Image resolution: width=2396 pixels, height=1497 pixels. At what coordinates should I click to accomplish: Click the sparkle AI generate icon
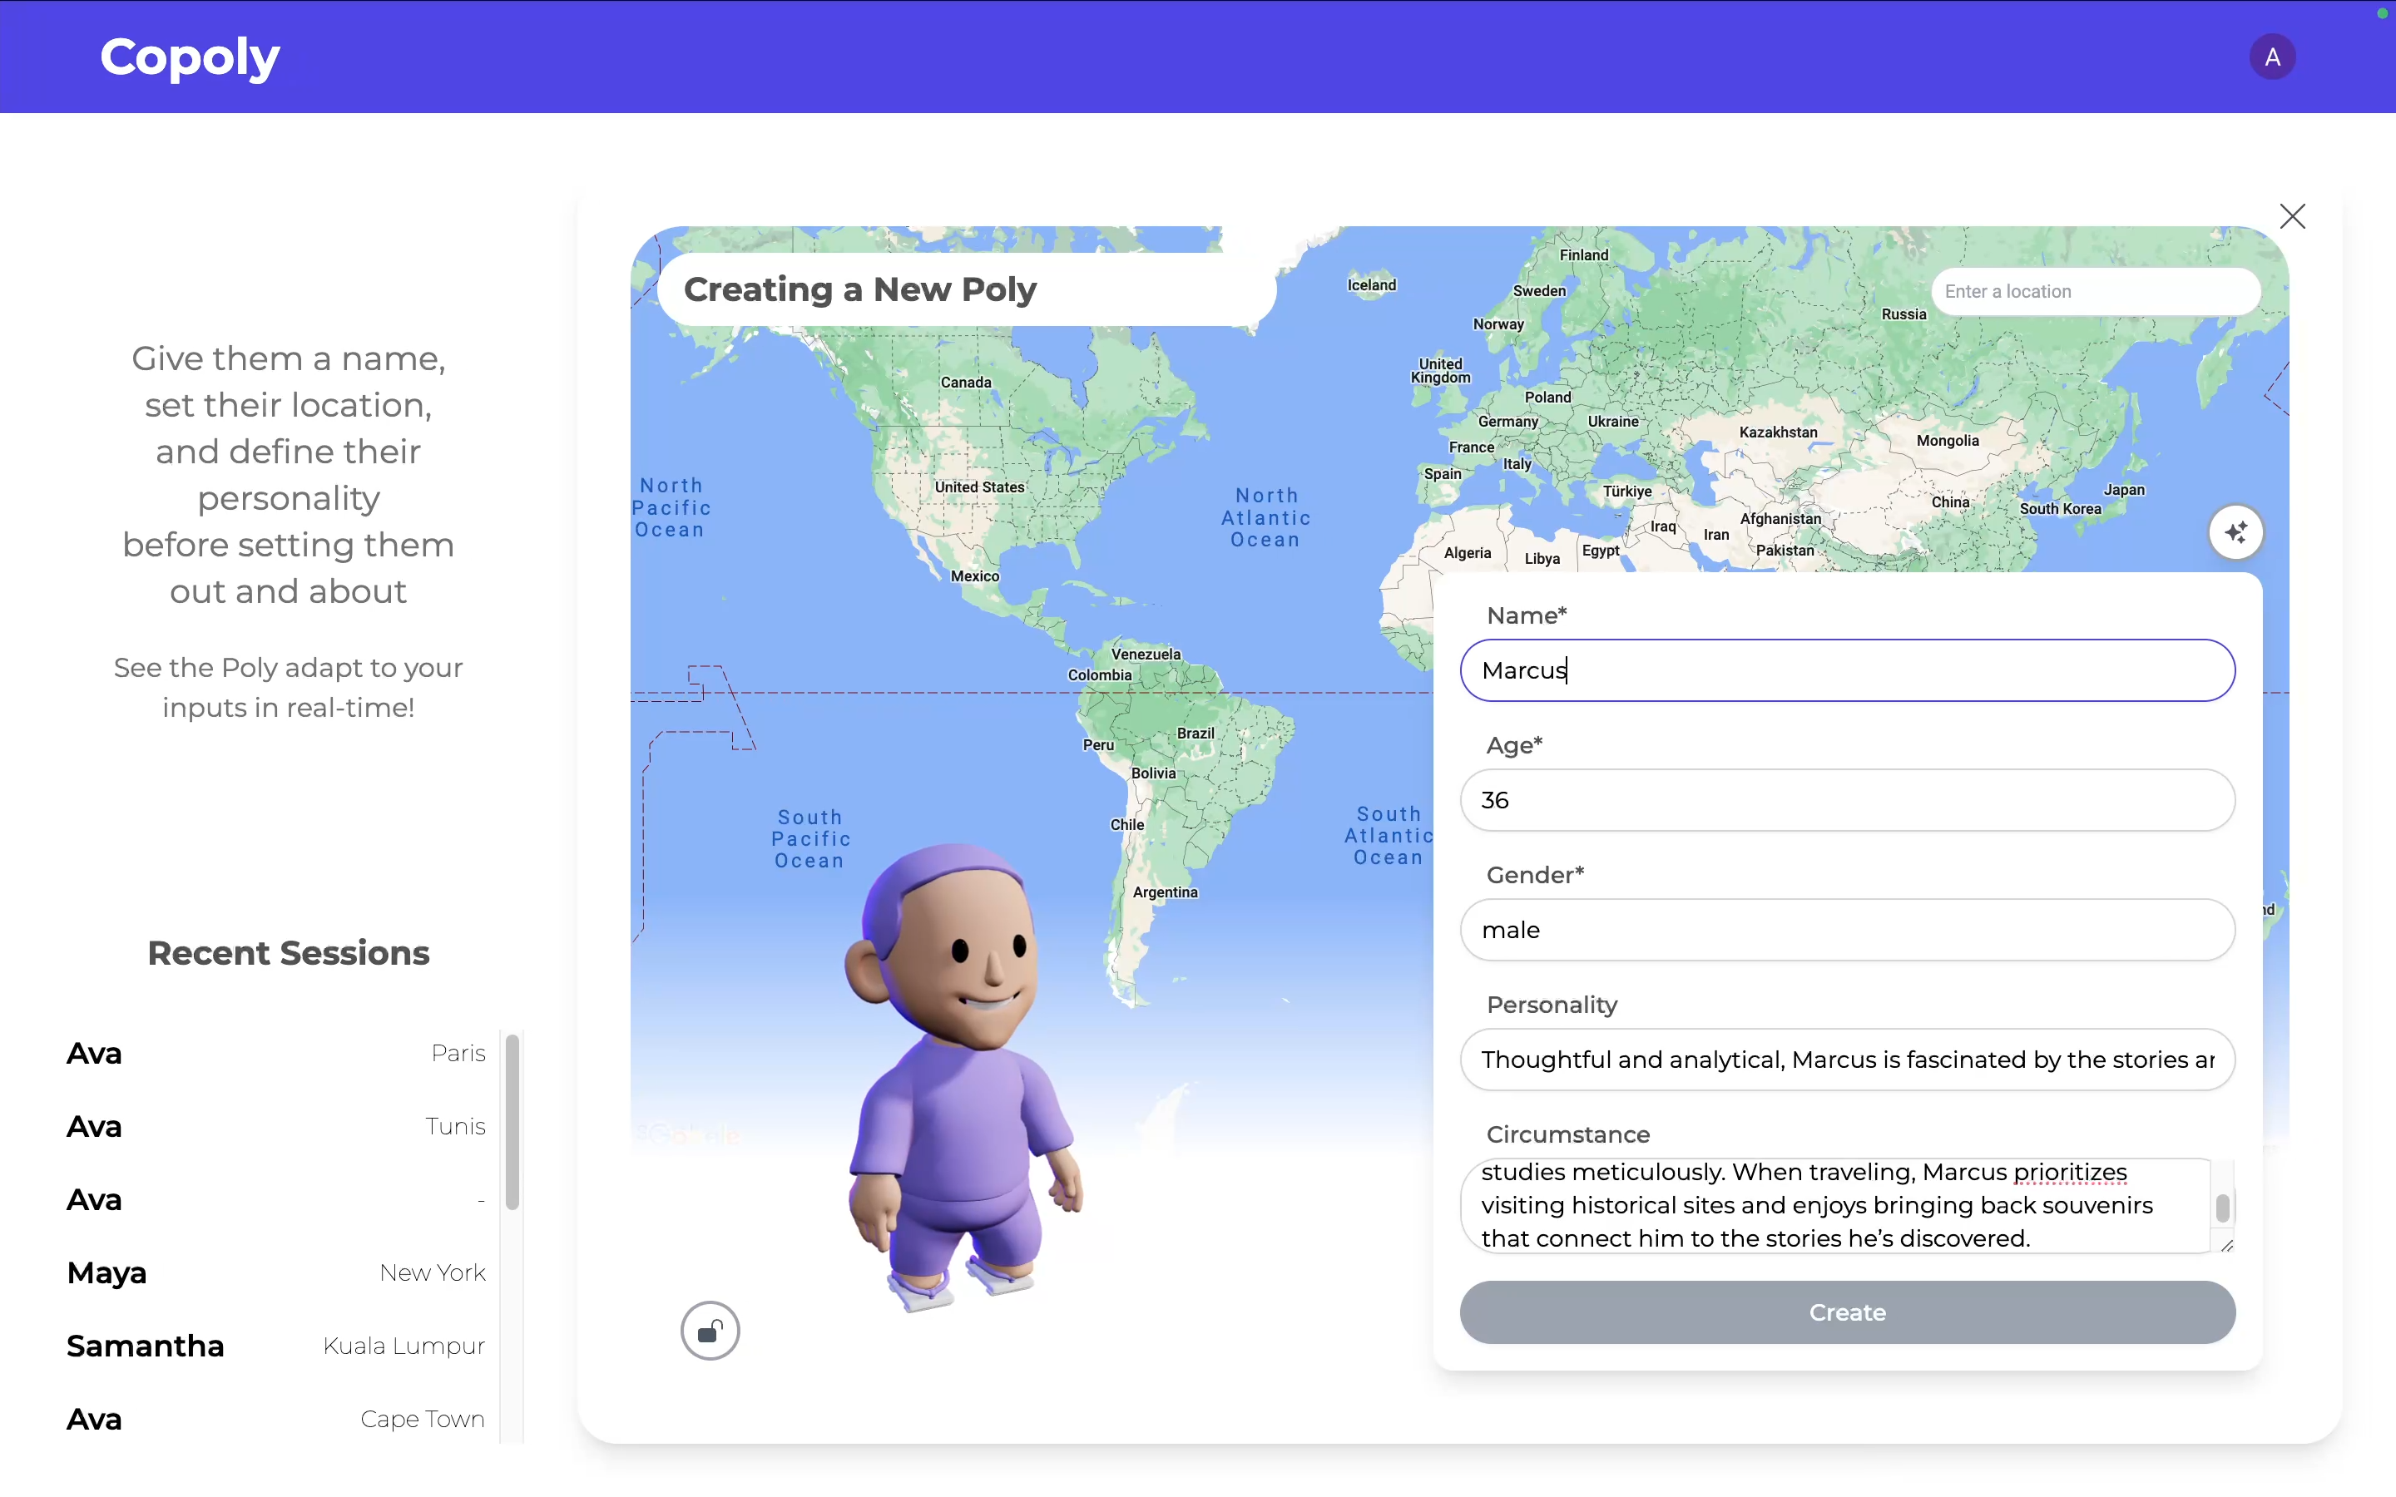pyautogui.click(x=2235, y=532)
